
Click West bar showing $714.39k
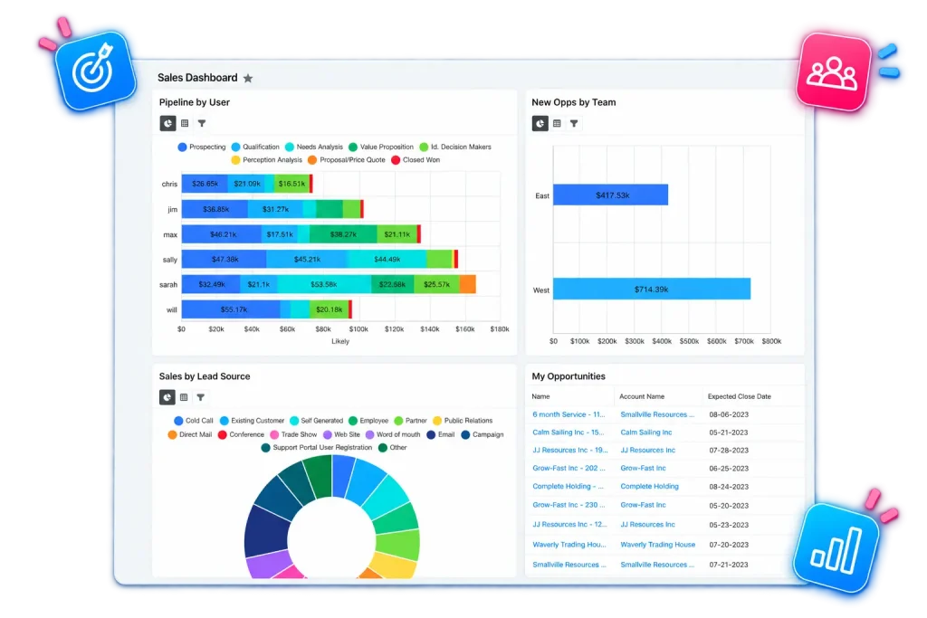[652, 289]
